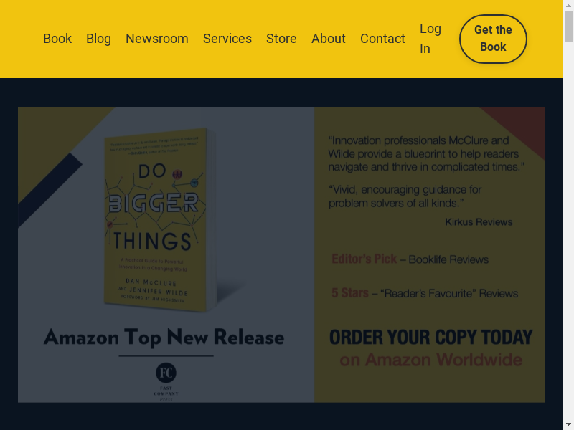
Task: Open the Newsroom nav link
Action: (157, 39)
